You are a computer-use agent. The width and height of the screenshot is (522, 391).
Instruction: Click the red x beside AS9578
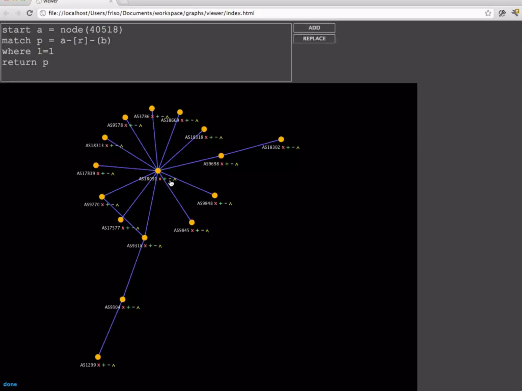(x=126, y=125)
